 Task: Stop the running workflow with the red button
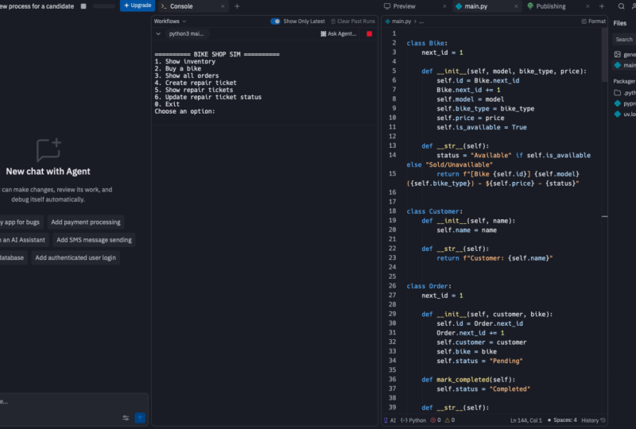point(369,34)
